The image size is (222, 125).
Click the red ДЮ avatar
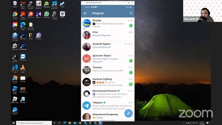(x=87, y=59)
